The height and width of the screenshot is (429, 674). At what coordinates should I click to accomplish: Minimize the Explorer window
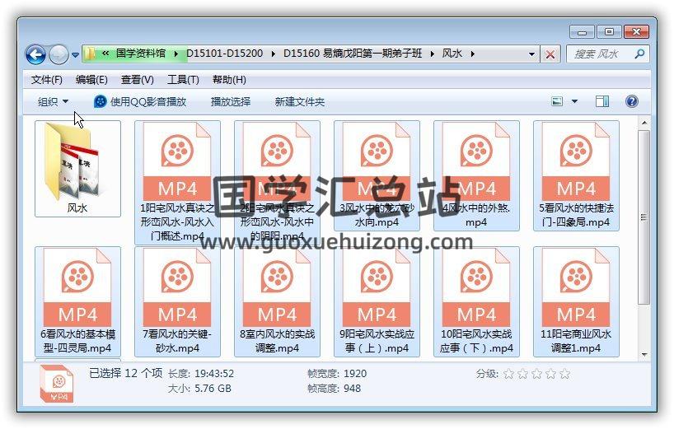click(582, 32)
